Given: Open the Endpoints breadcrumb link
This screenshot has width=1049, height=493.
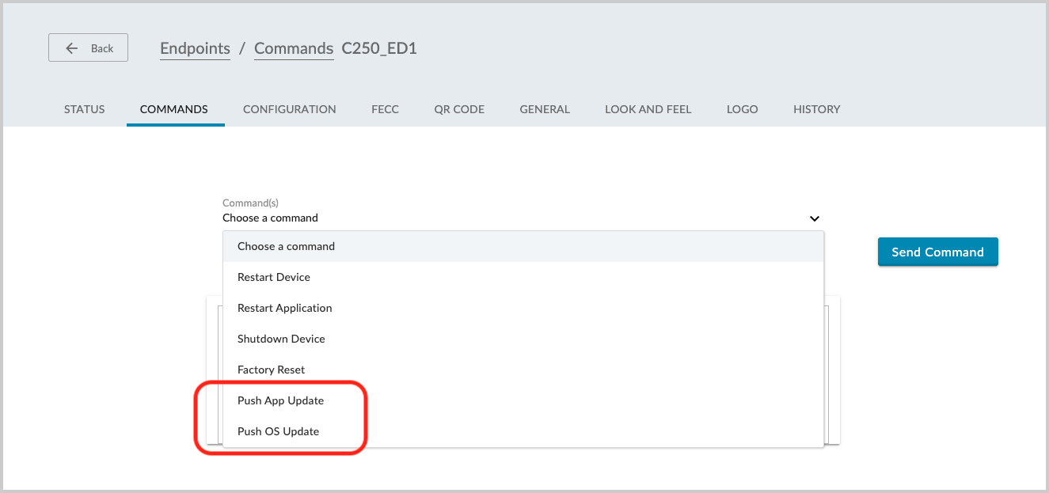Looking at the screenshot, I should [195, 49].
